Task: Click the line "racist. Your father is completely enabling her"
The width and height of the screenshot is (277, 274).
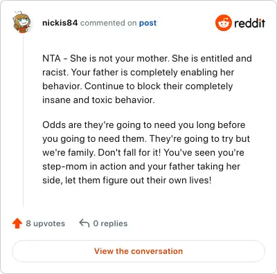Action: click(x=138, y=72)
